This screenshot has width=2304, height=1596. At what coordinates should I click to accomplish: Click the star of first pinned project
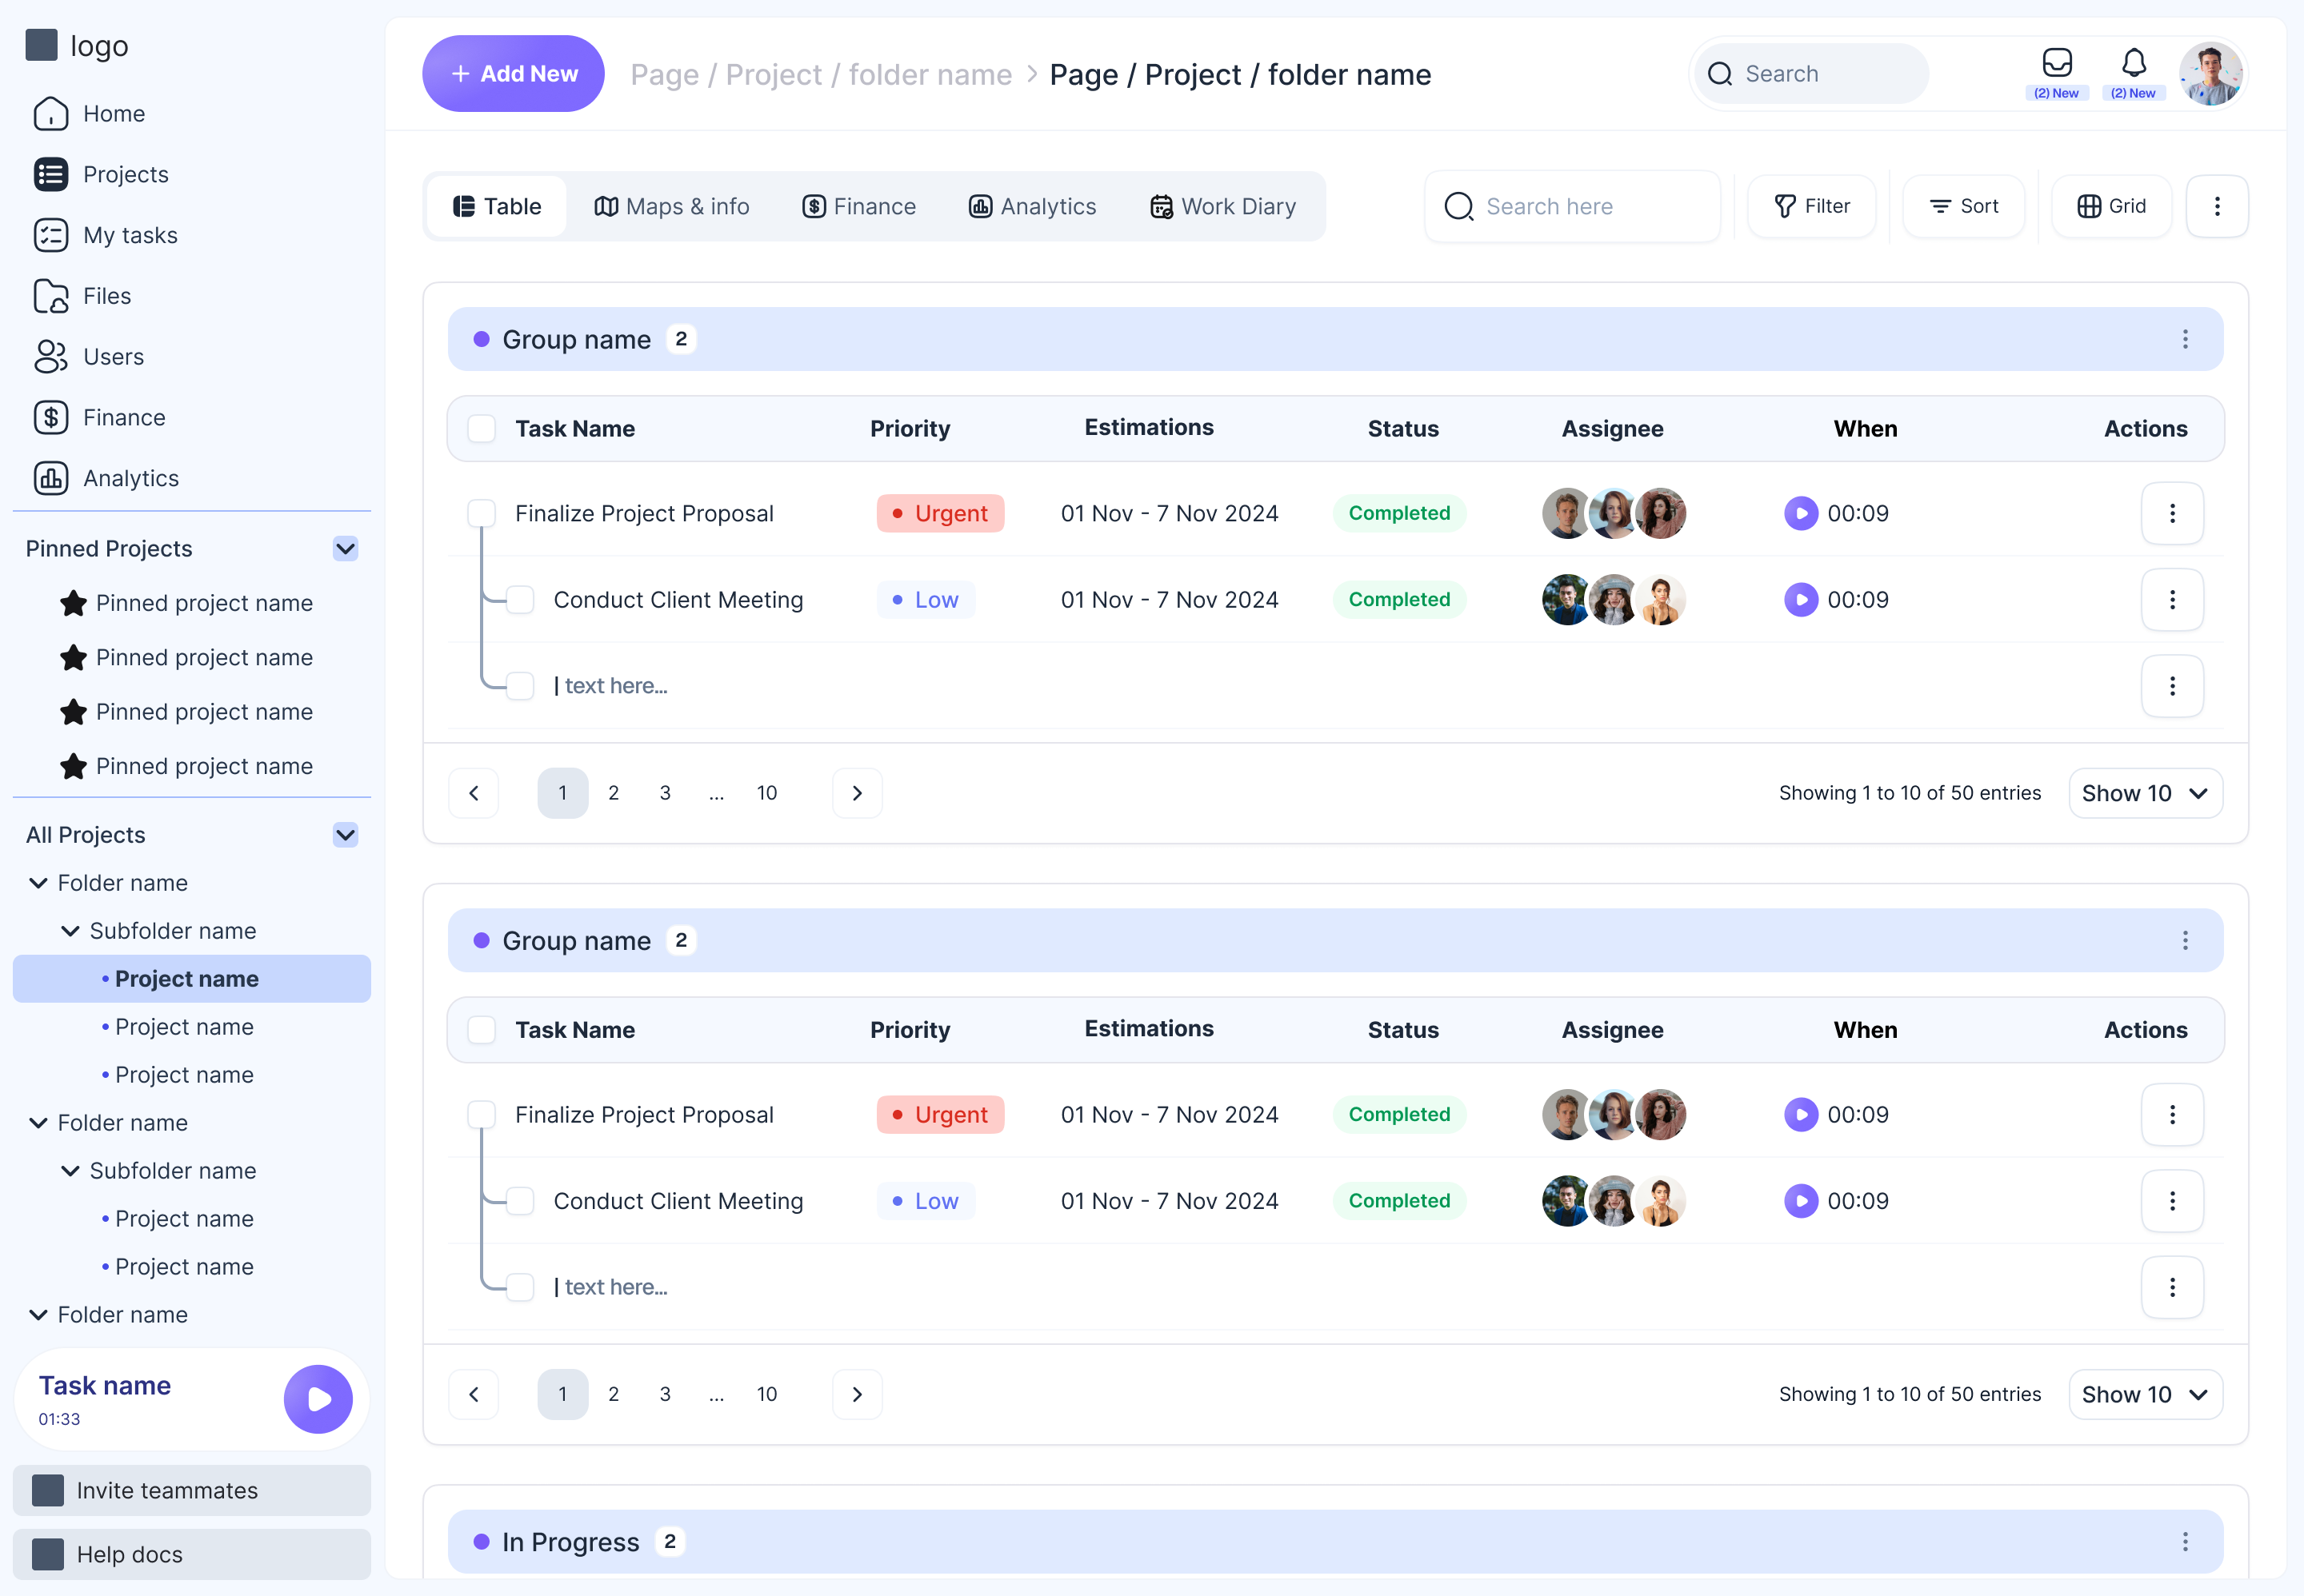point(73,604)
